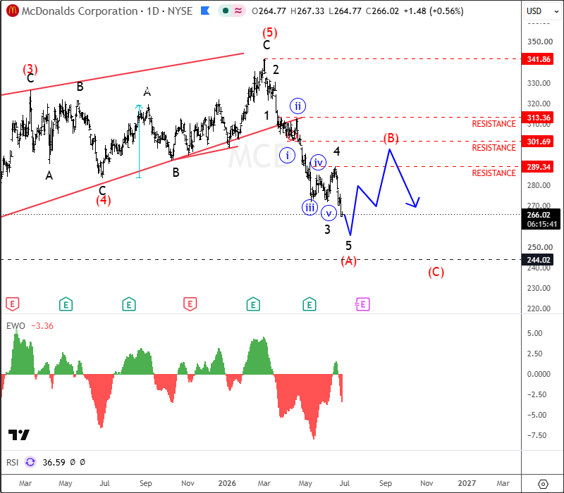
Task: Click the RESISTANCE label below 301.69
Action: pyautogui.click(x=493, y=148)
